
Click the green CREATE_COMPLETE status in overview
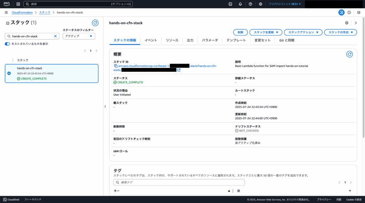point(128,82)
